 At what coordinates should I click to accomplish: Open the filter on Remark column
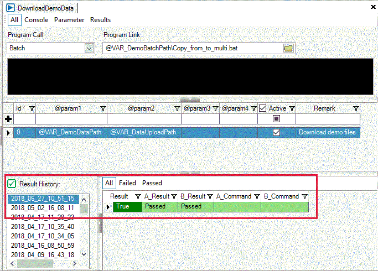pos(356,108)
